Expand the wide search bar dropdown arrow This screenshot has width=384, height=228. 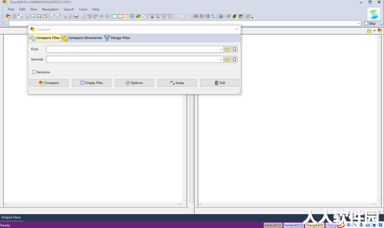coord(359,23)
